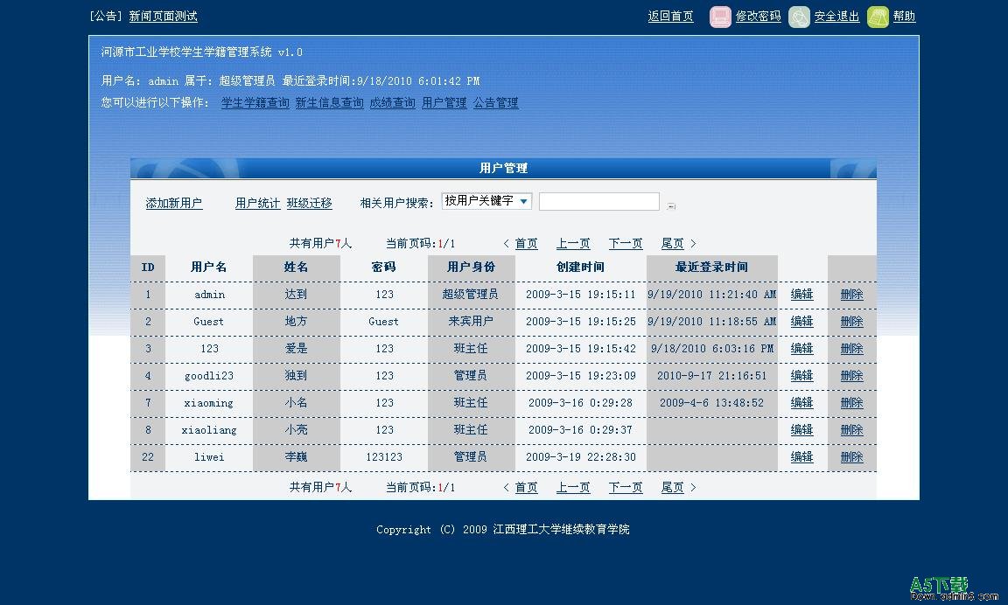Click the green help icon
Viewport: 1008px width, 605px height.
tap(878, 17)
